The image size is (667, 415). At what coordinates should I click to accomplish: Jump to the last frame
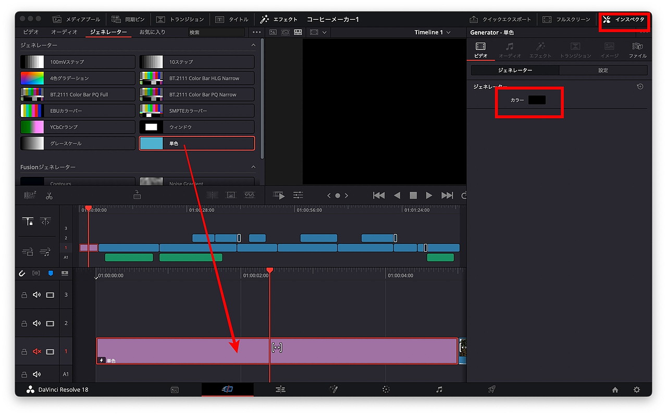pos(447,196)
